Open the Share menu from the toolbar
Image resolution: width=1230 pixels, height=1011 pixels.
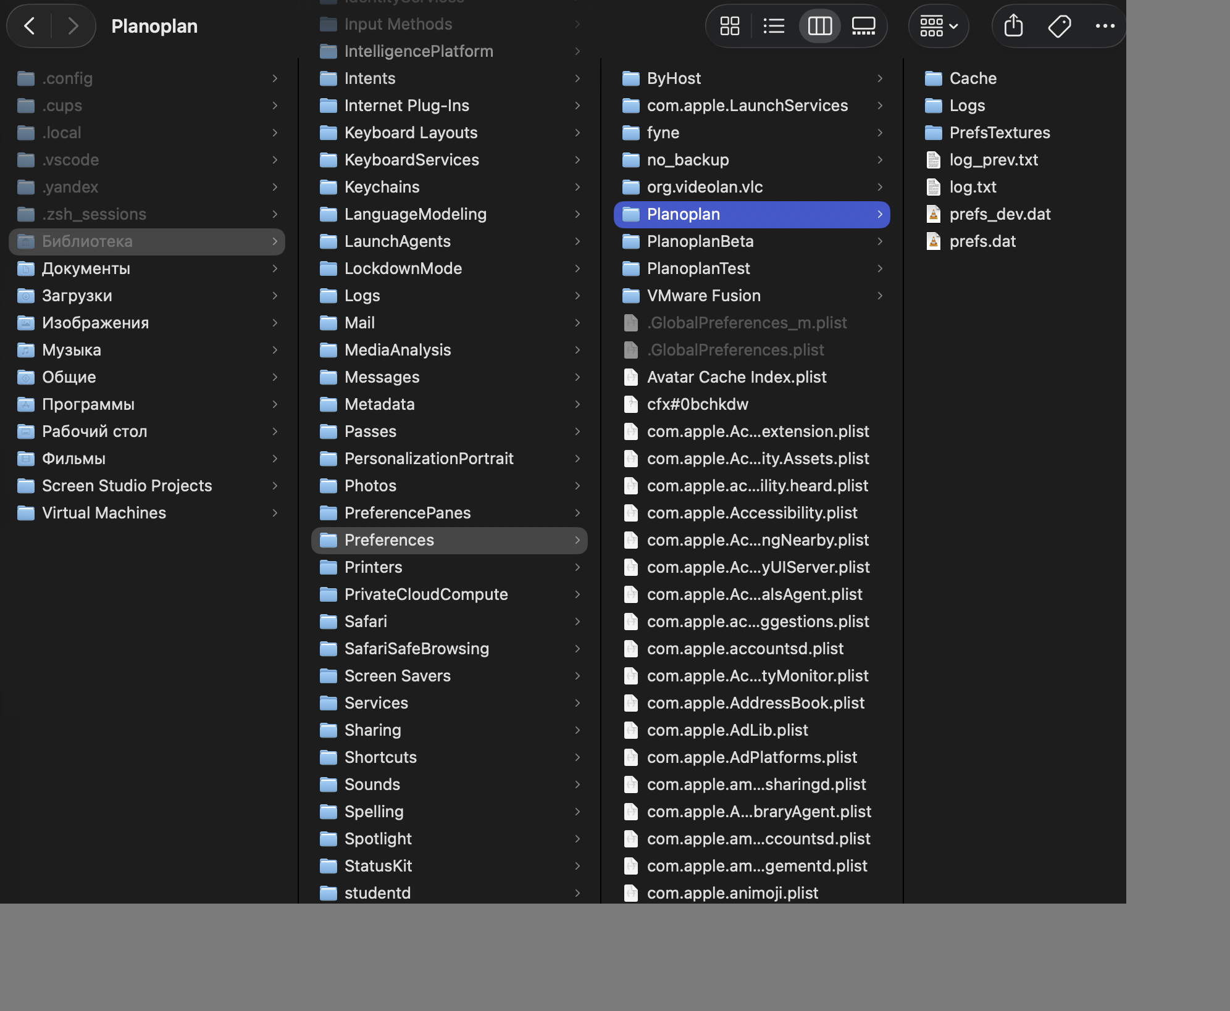(x=1013, y=26)
